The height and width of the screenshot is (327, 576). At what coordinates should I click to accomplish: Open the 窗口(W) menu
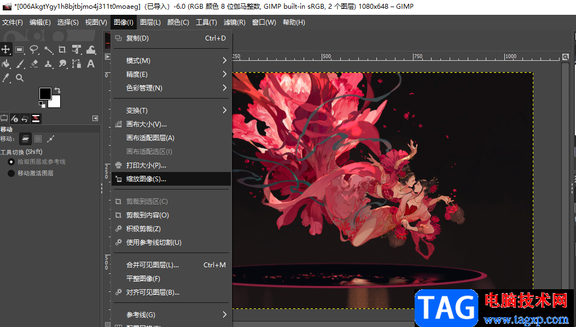(264, 22)
